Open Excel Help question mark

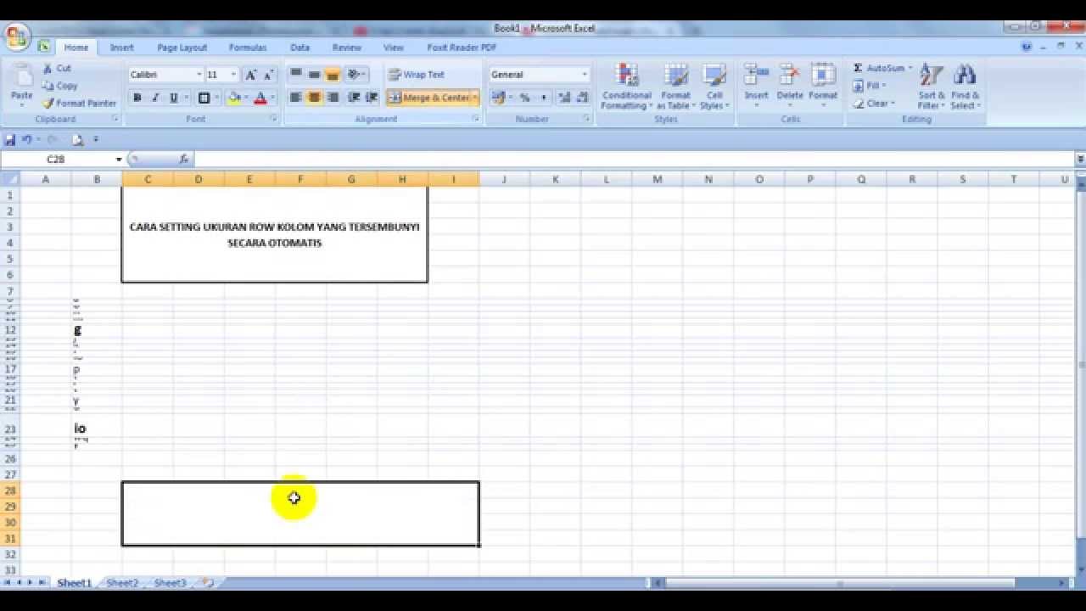pos(1027,48)
